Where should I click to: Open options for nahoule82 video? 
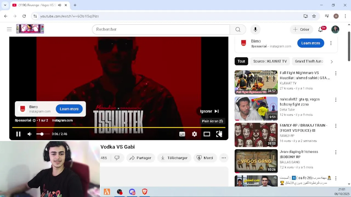coord(336,100)
